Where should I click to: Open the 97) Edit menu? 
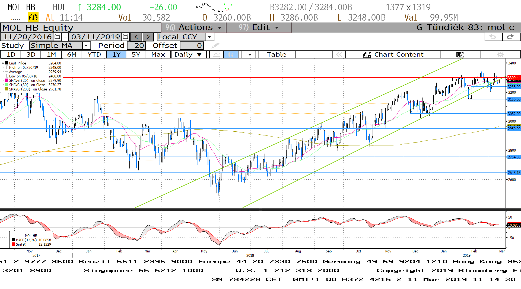pyautogui.click(x=259, y=27)
